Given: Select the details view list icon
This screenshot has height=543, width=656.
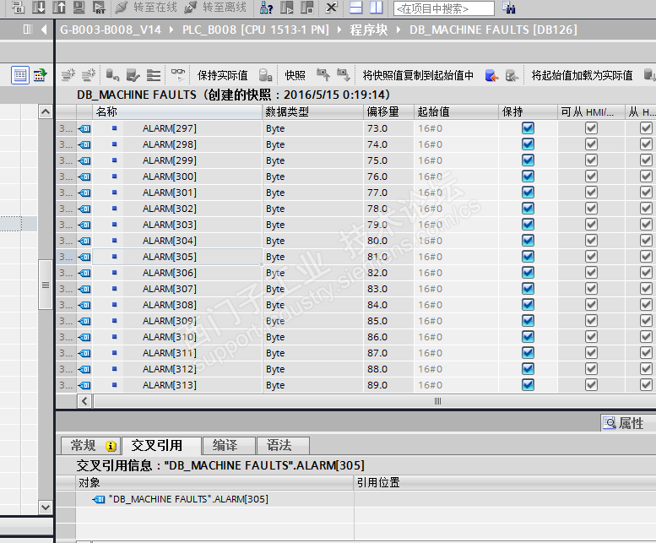Looking at the screenshot, I should pos(20,75).
